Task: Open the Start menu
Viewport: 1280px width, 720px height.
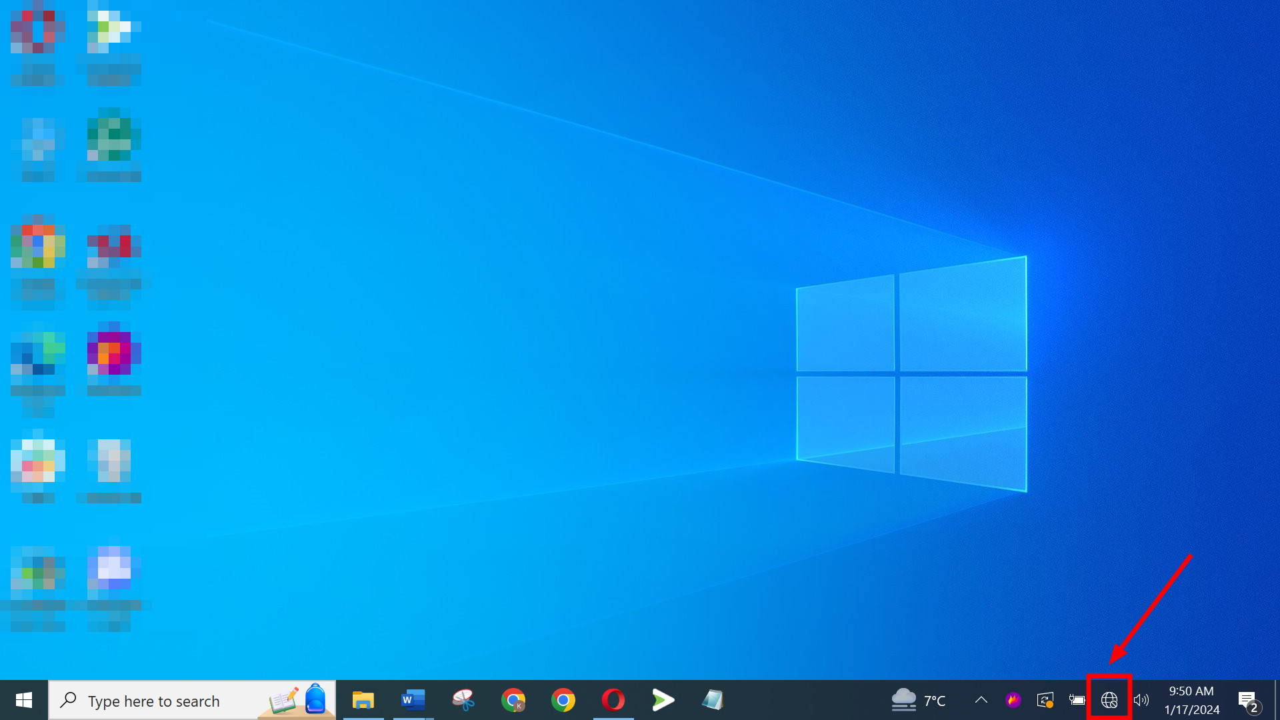Action: pyautogui.click(x=24, y=701)
